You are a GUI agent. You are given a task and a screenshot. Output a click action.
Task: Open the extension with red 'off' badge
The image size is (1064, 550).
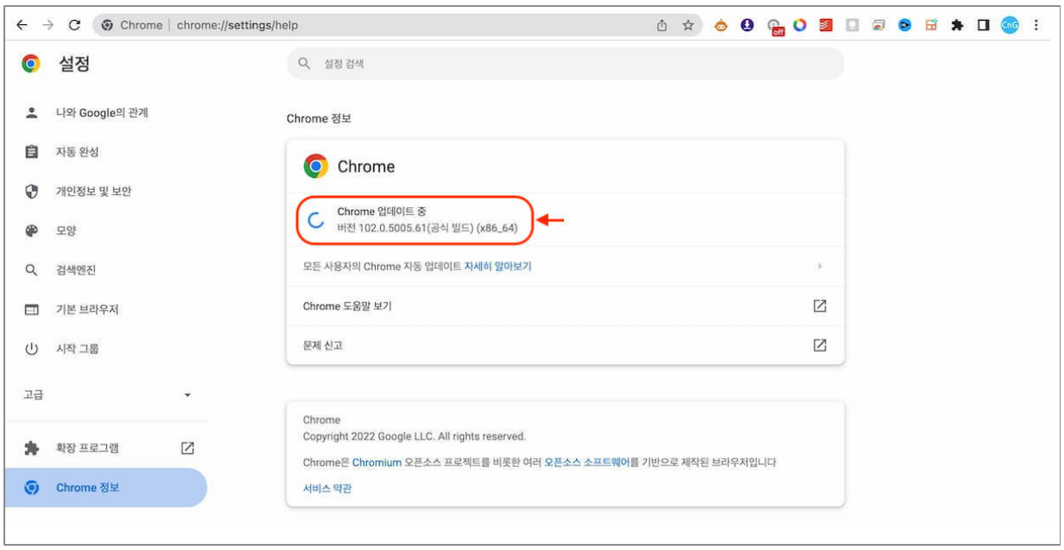(775, 27)
